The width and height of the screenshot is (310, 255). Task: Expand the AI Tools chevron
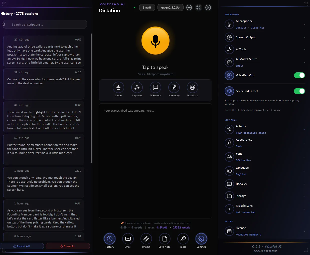304,49
